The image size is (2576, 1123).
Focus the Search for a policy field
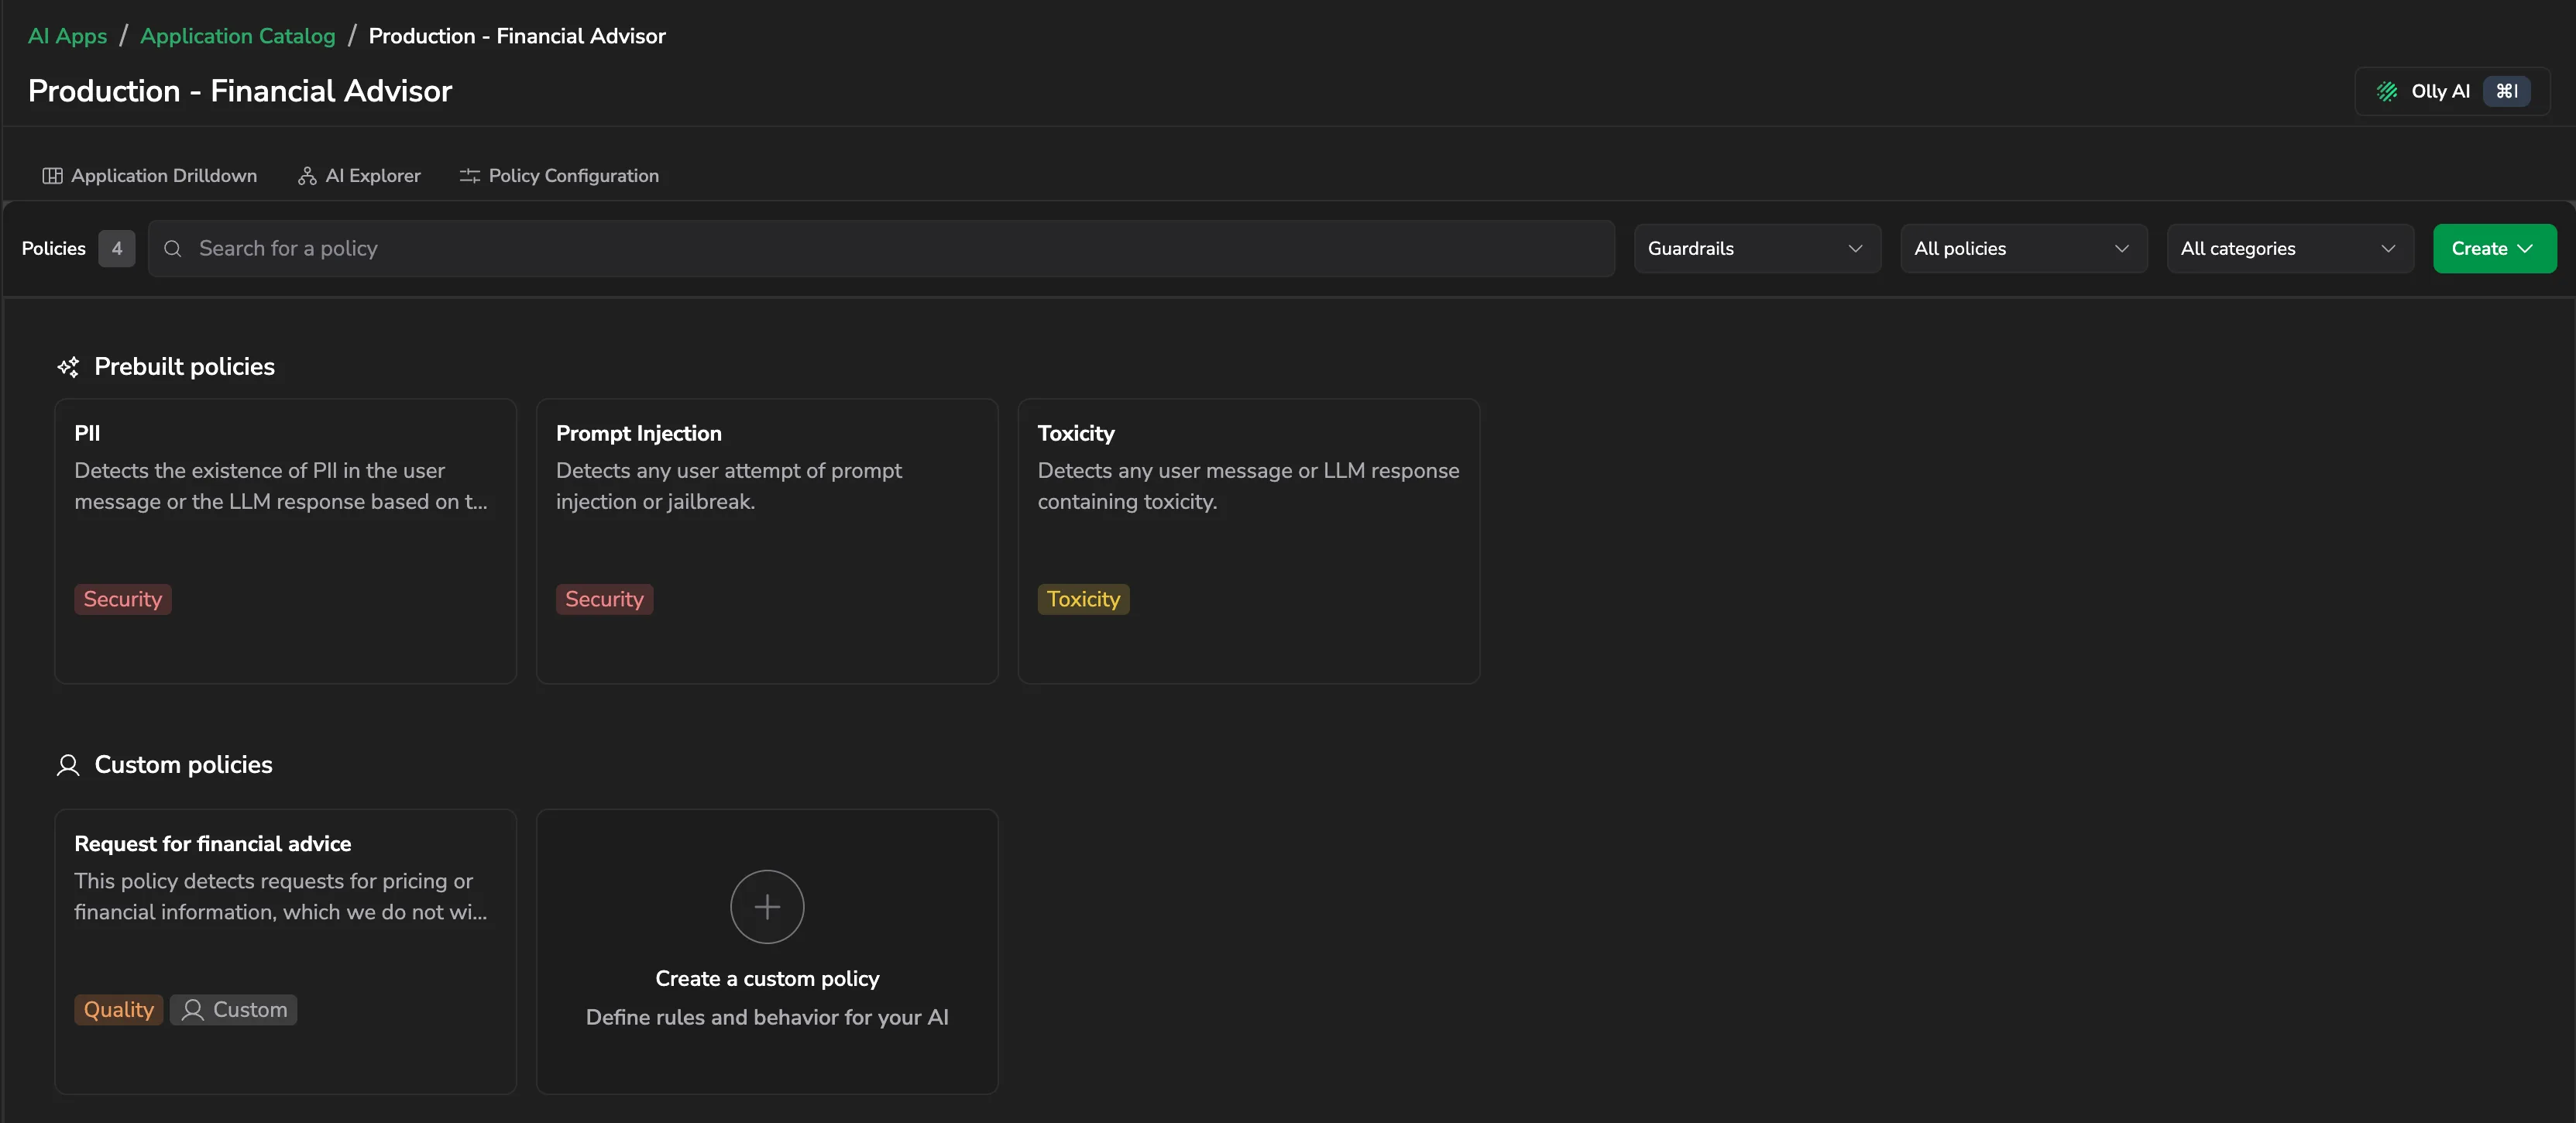pos(881,249)
